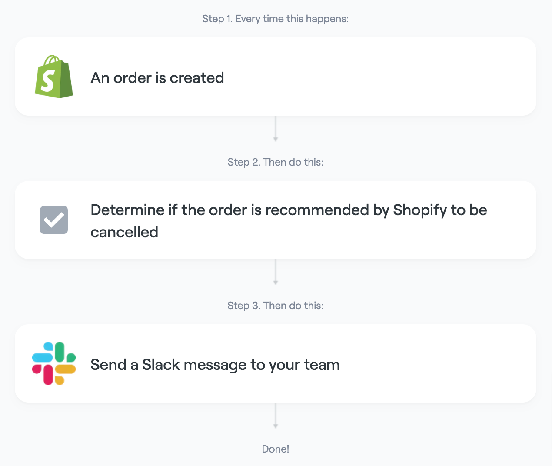Screen dimensions: 552x466
Task: Open the "Send a Slack message to your team" title
Action: [215, 365]
